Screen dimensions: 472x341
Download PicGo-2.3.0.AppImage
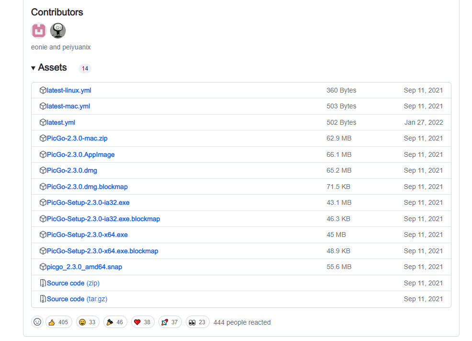click(x=81, y=154)
